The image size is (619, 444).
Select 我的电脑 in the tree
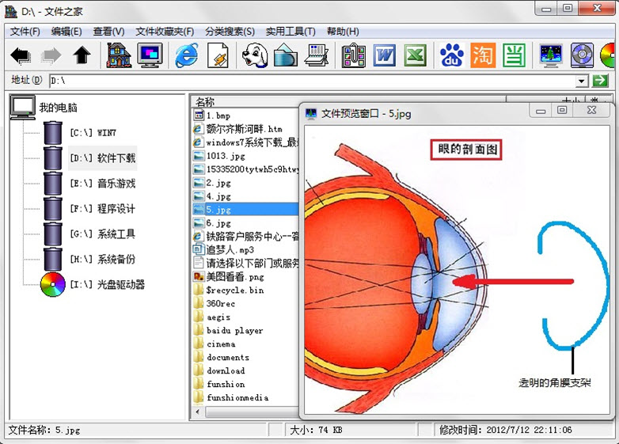point(58,108)
